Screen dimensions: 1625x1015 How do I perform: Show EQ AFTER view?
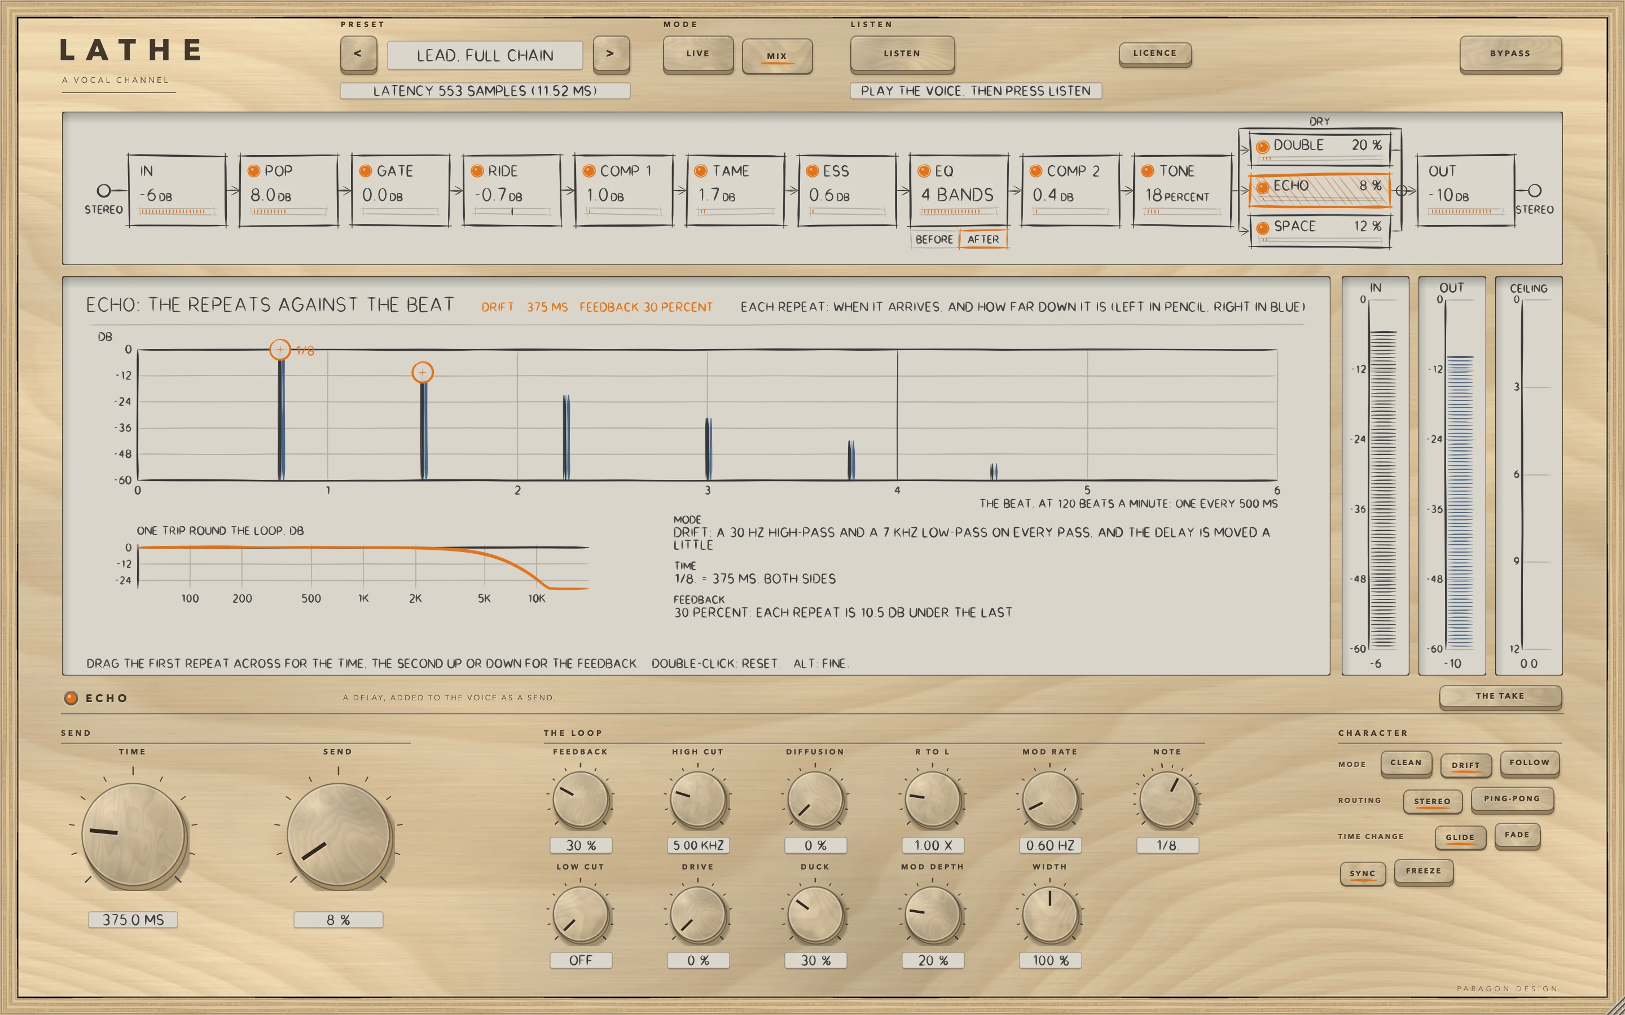[x=983, y=240]
